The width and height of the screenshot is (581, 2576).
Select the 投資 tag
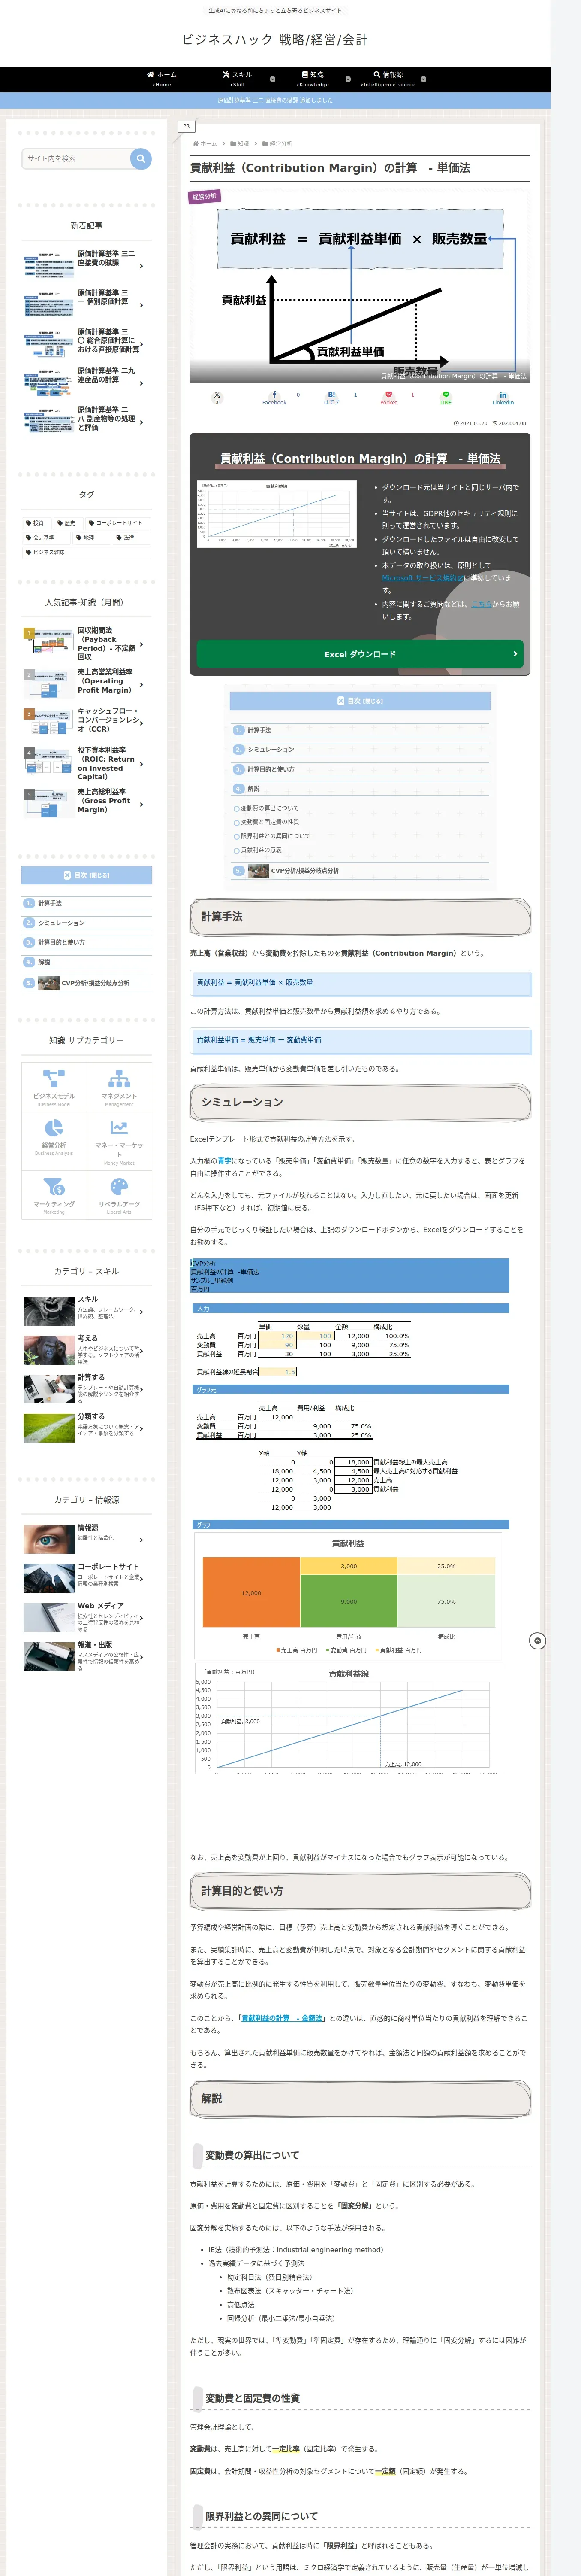pos(36,523)
